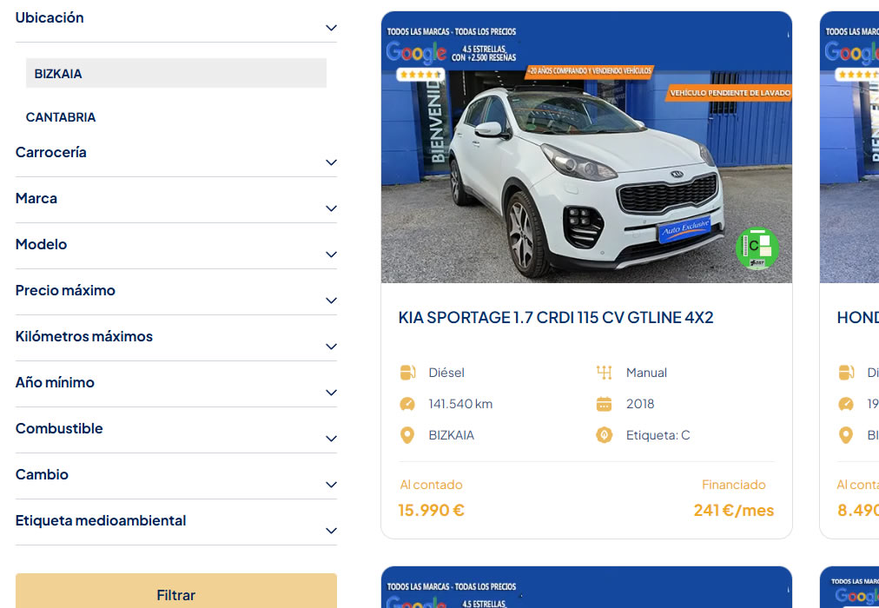The height and width of the screenshot is (608, 879).
Task: Expand the Marca filter dropdown
Action: [331, 208]
